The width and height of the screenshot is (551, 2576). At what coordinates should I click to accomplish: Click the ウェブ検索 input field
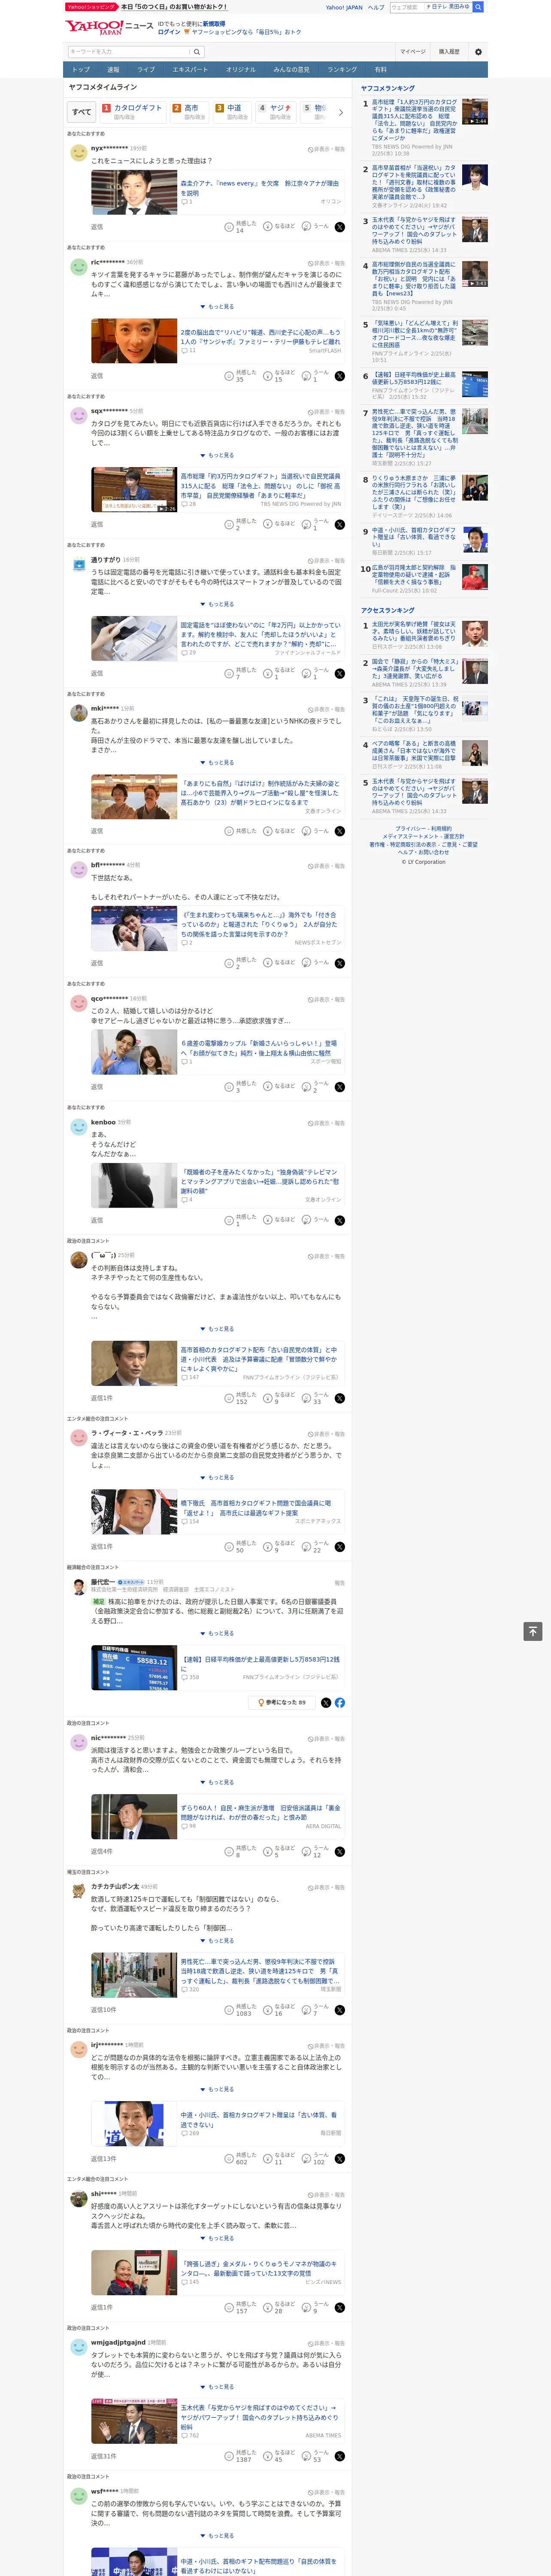click(x=406, y=7)
